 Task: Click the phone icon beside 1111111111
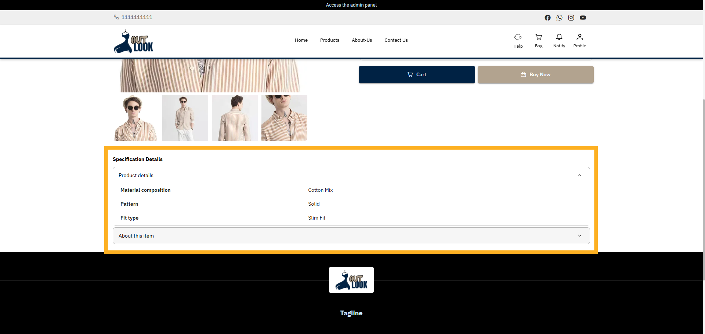116,17
